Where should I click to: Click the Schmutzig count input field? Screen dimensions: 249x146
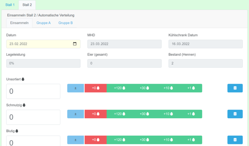click(33, 117)
